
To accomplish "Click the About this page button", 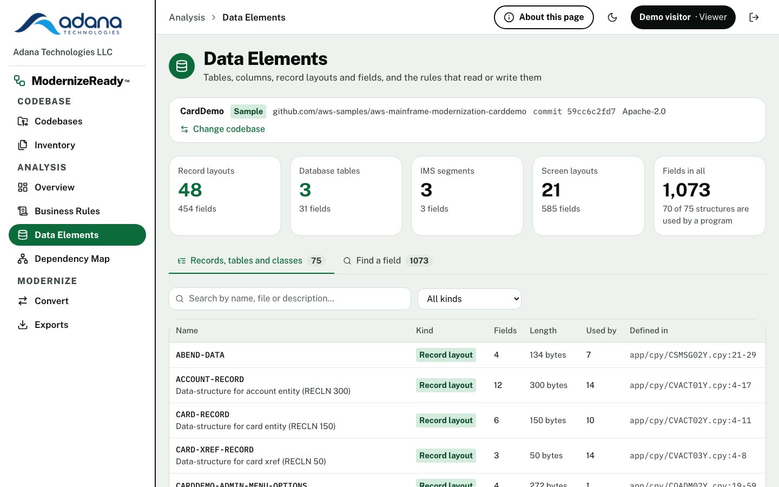I will 544,17.
